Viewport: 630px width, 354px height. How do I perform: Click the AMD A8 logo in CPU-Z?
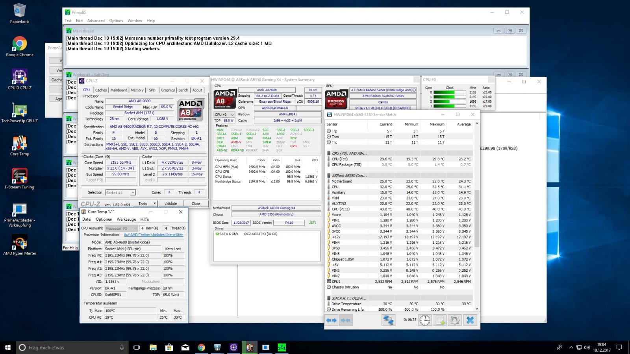pos(191,110)
